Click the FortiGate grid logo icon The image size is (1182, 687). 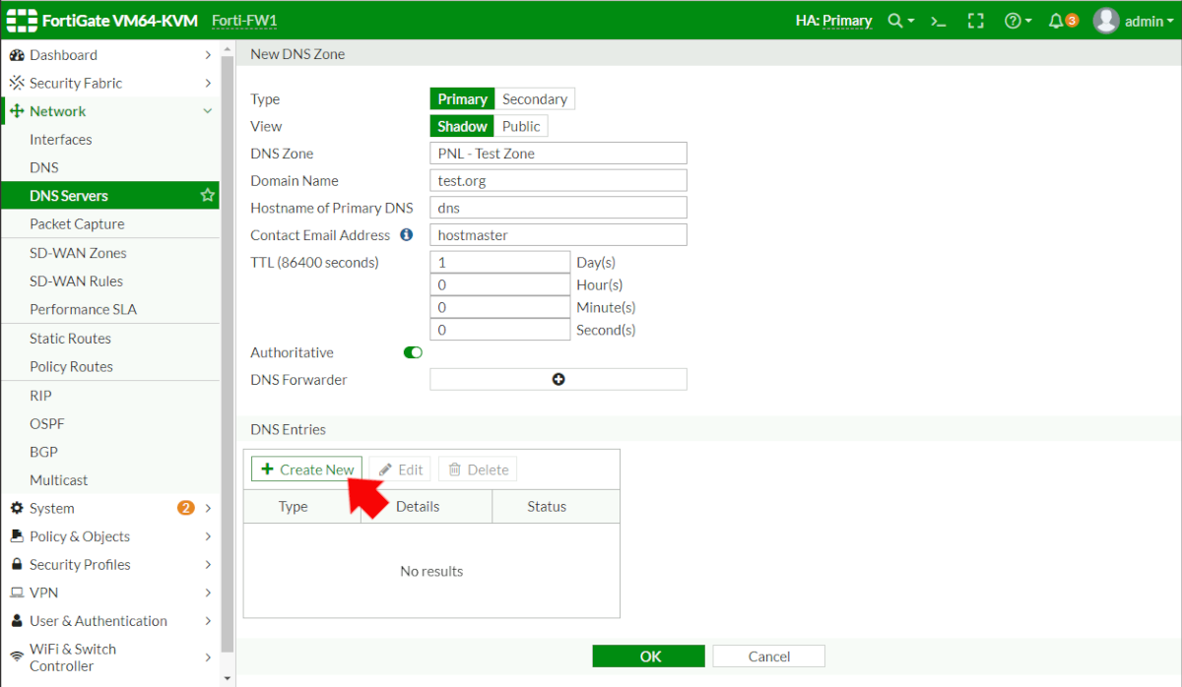pyautogui.click(x=21, y=20)
